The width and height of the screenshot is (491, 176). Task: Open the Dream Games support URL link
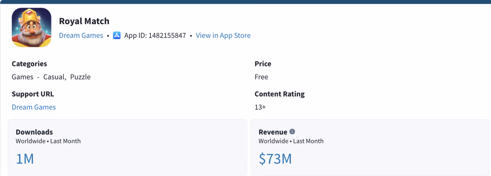click(34, 107)
